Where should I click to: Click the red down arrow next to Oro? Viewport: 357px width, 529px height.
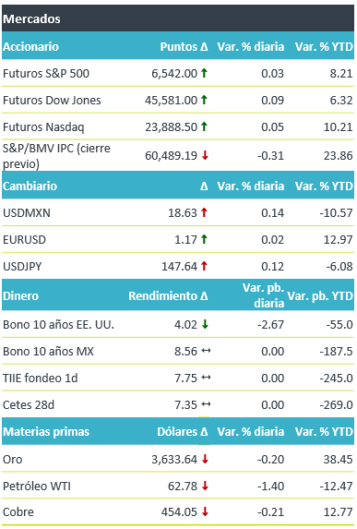(205, 459)
